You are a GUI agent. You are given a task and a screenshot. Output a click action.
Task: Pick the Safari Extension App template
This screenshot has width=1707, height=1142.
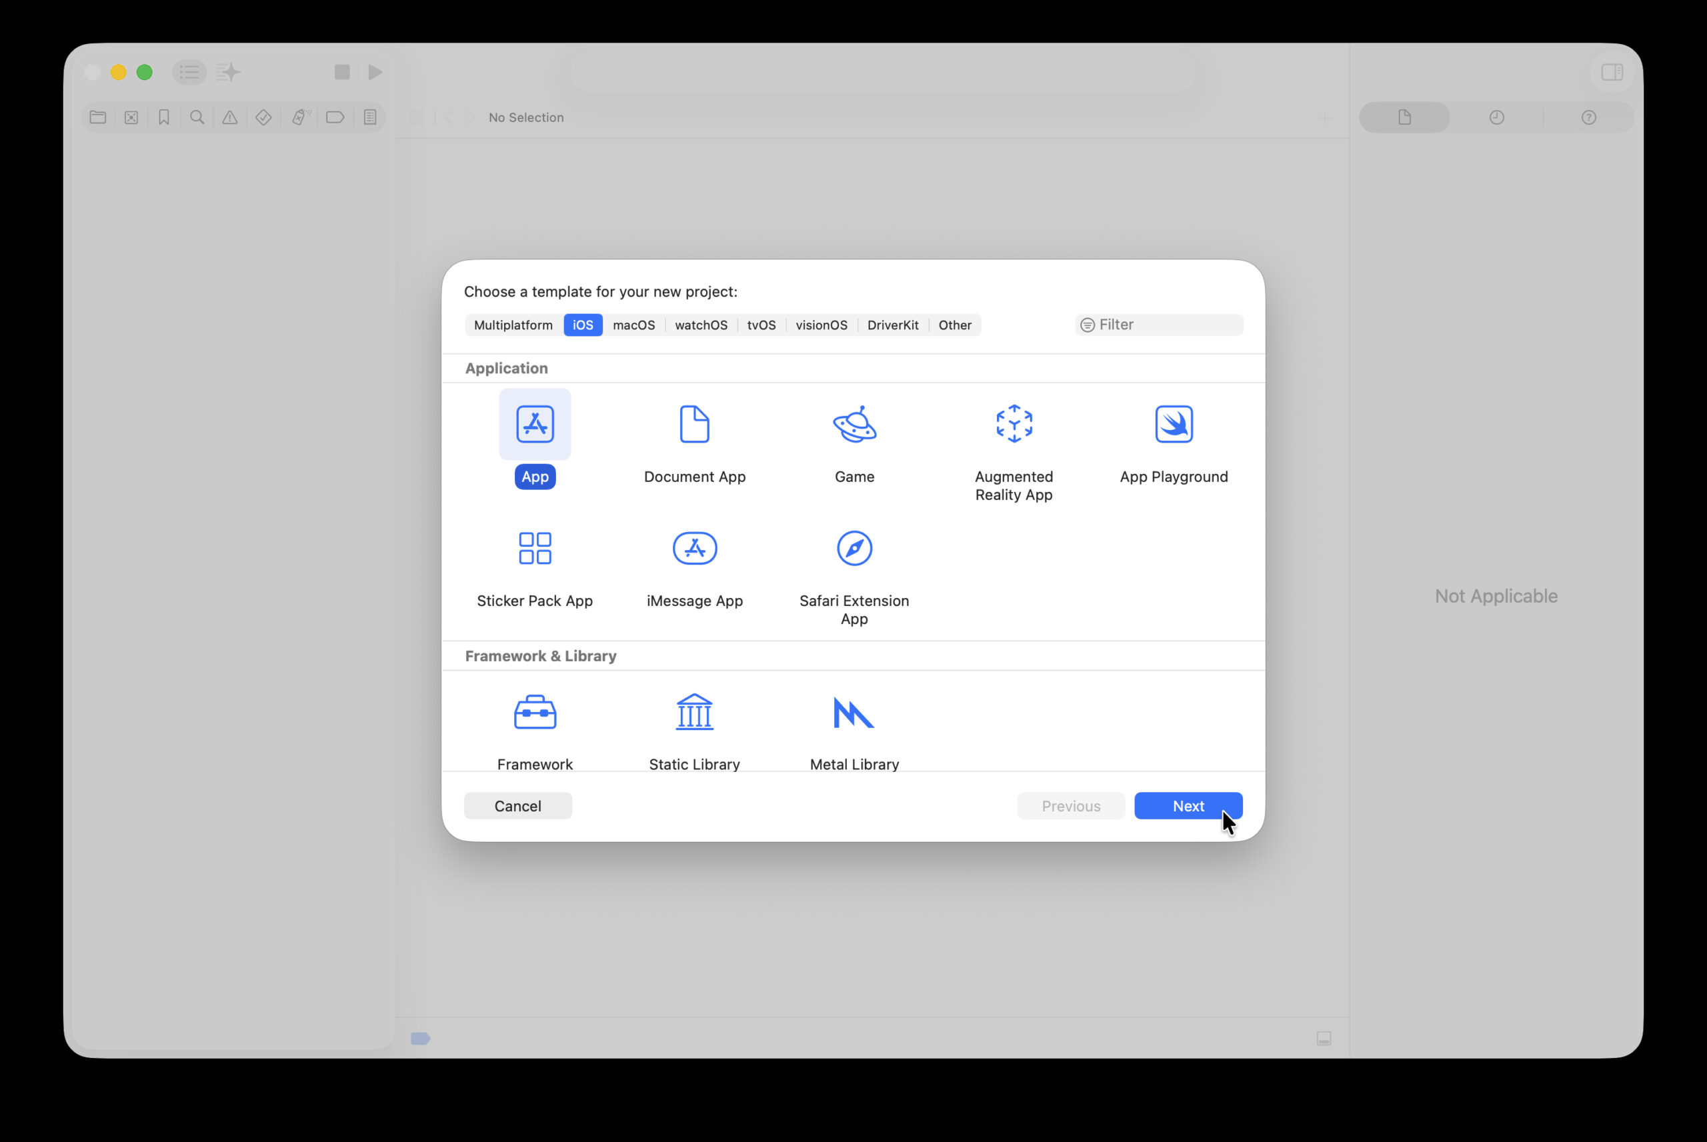point(854,548)
